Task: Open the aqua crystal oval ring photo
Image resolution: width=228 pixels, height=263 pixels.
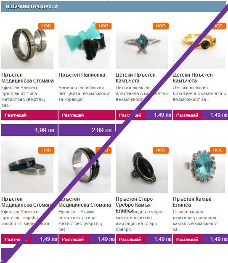Action: pyautogui.click(x=199, y=167)
